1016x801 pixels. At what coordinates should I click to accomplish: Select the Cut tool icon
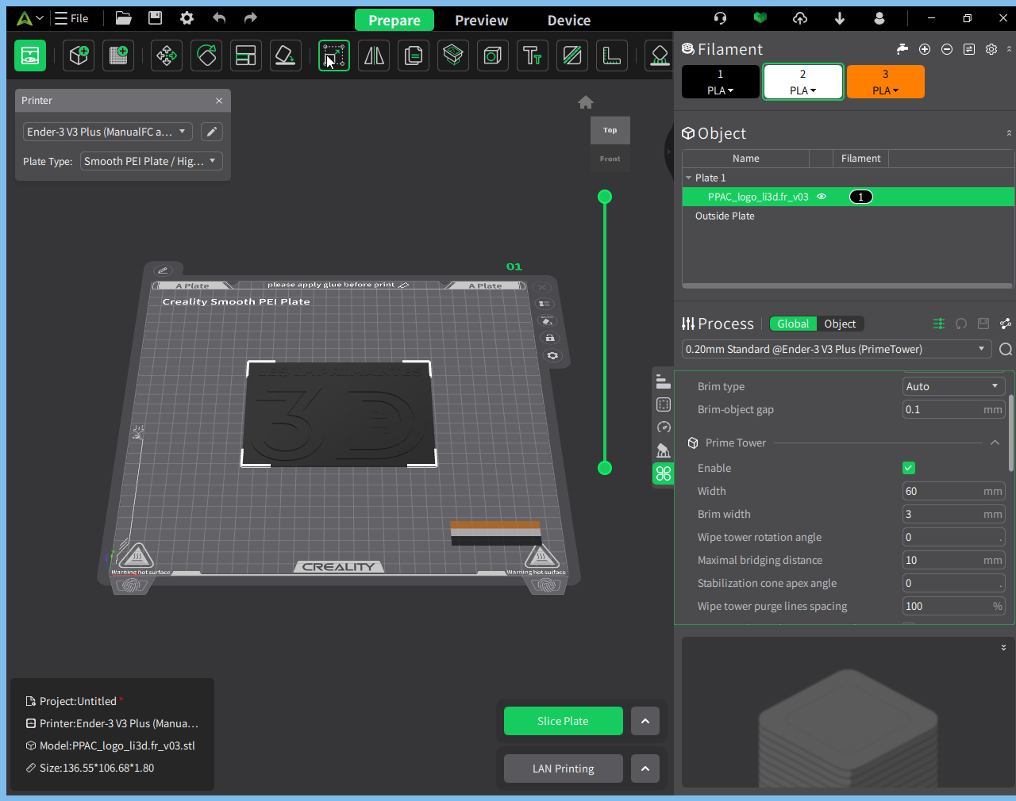pyautogui.click(x=453, y=56)
